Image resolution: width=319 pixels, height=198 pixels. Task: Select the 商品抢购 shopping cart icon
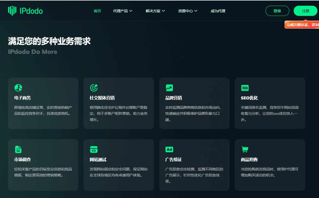coord(245,149)
